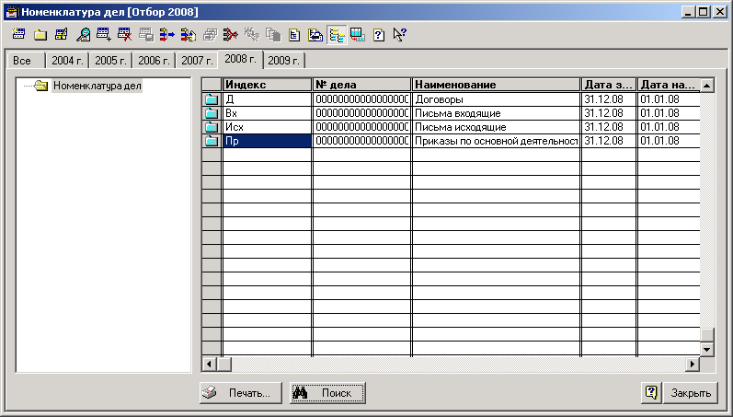The width and height of the screenshot is (733, 417).
Task: Click folder icon of Письма входящие row
Action: [212, 113]
